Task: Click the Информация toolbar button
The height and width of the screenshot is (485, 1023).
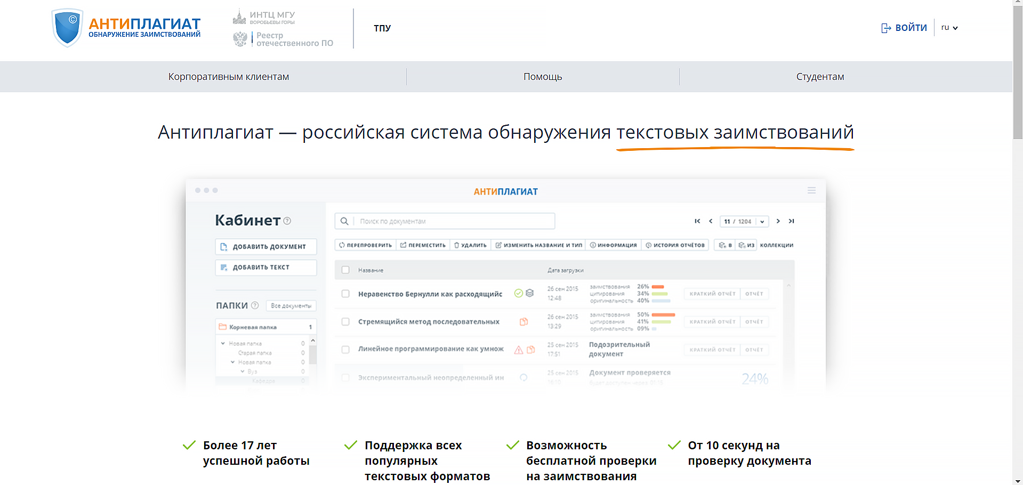Action: 613,245
